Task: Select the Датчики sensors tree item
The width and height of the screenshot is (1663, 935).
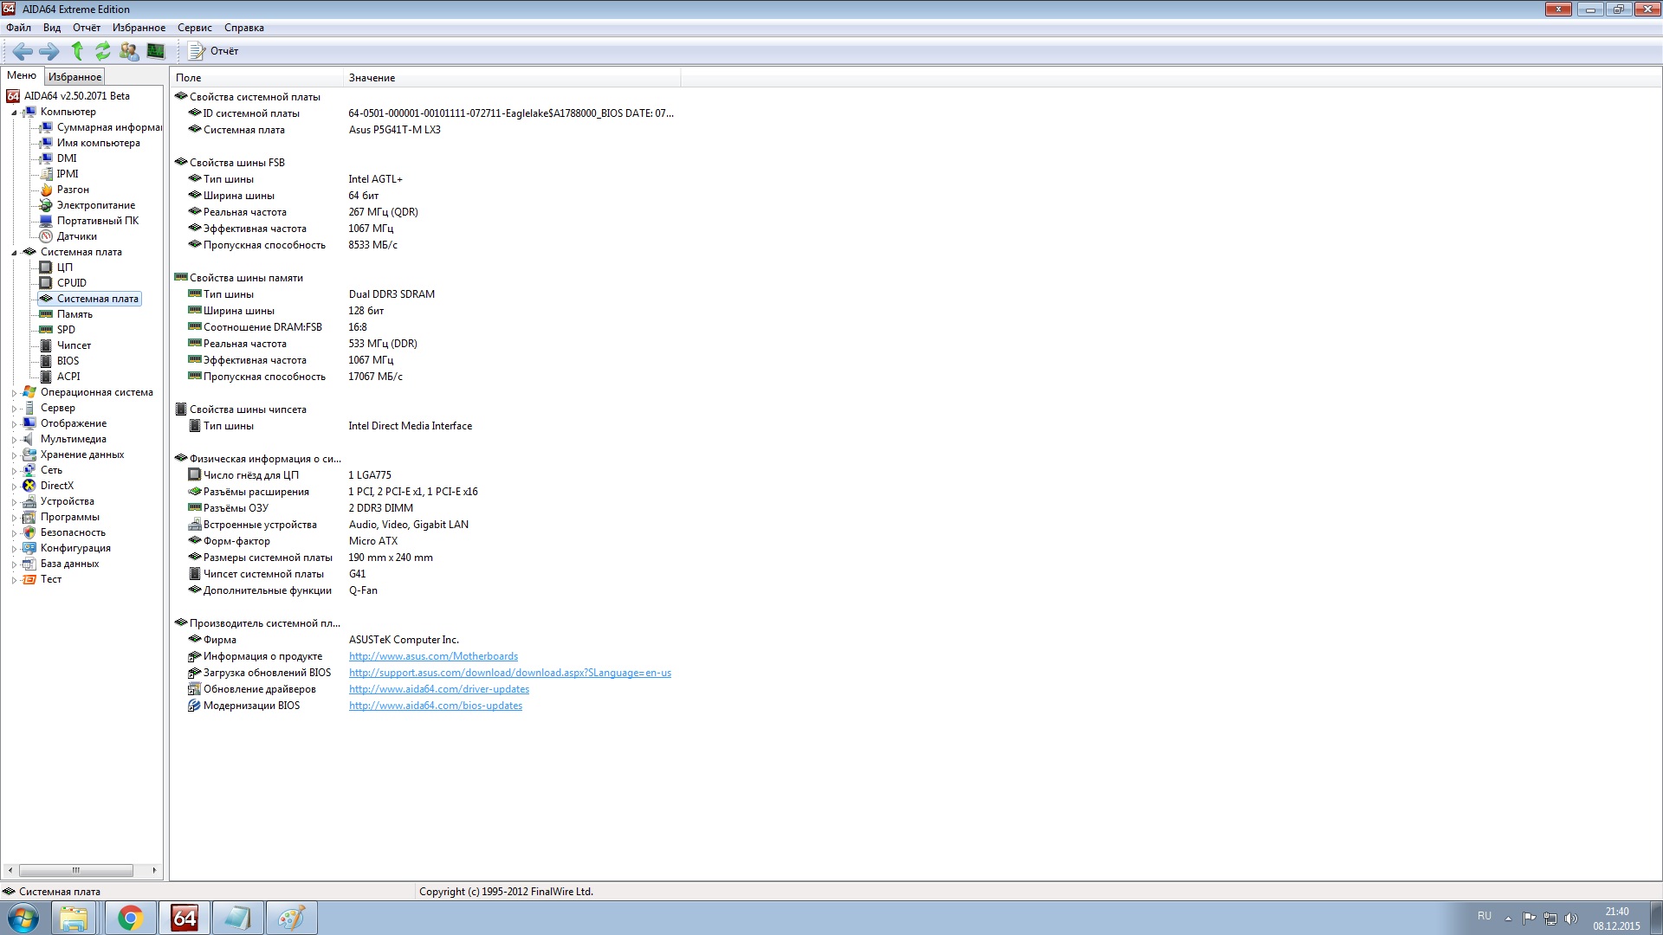Action: point(76,236)
